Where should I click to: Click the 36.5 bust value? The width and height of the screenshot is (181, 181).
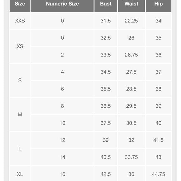coord(106,106)
